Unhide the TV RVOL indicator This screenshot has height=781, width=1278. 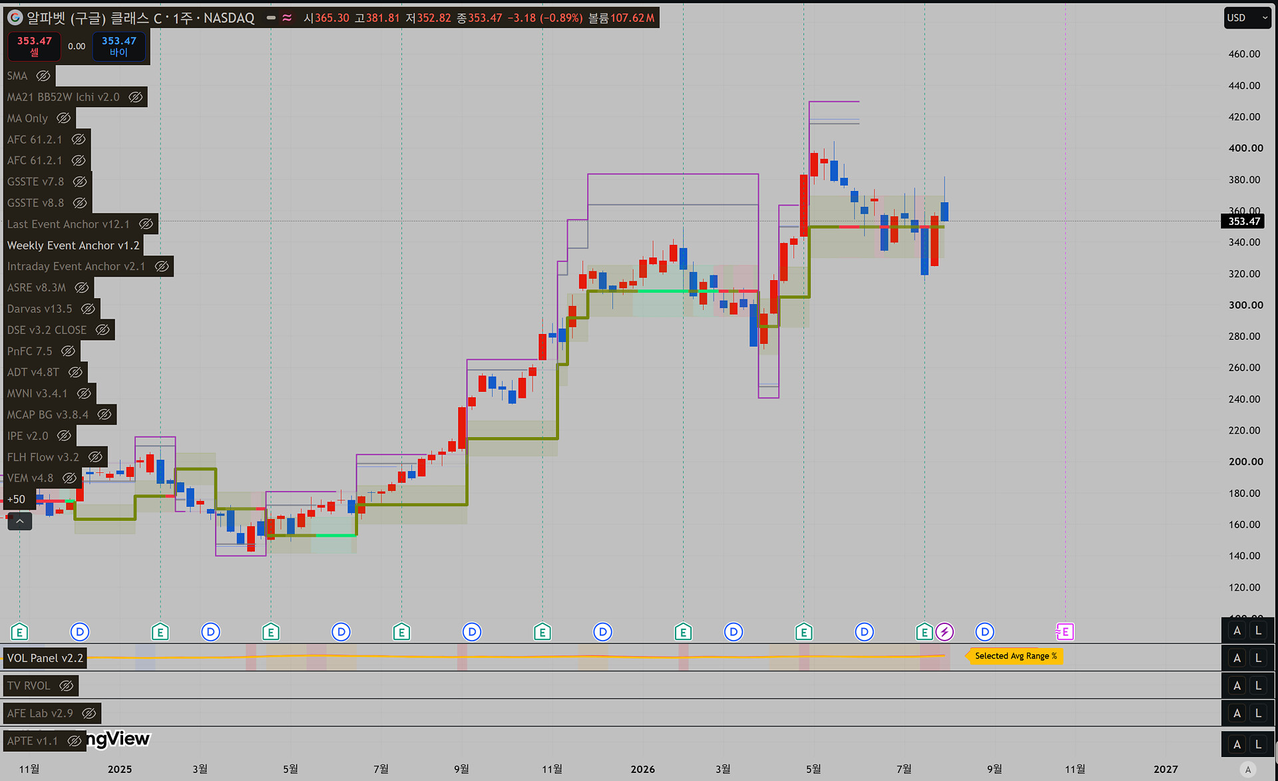click(x=66, y=685)
